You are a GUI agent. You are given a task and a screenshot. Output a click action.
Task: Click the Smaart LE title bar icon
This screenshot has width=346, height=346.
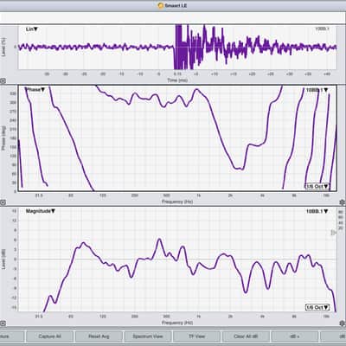coord(161,5)
